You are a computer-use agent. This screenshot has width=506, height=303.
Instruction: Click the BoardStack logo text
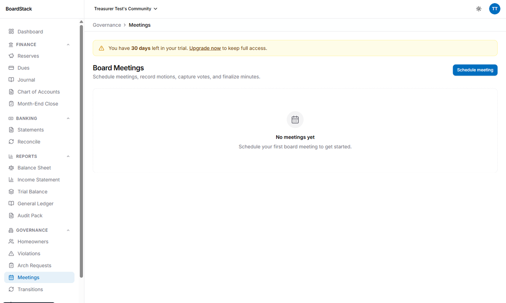(x=19, y=9)
